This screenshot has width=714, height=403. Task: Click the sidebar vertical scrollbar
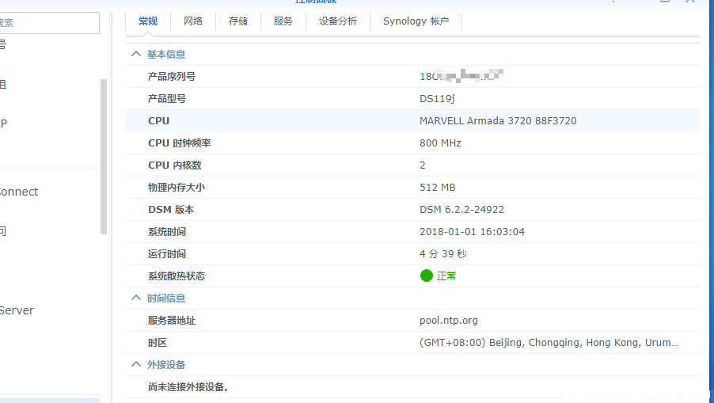point(104,157)
